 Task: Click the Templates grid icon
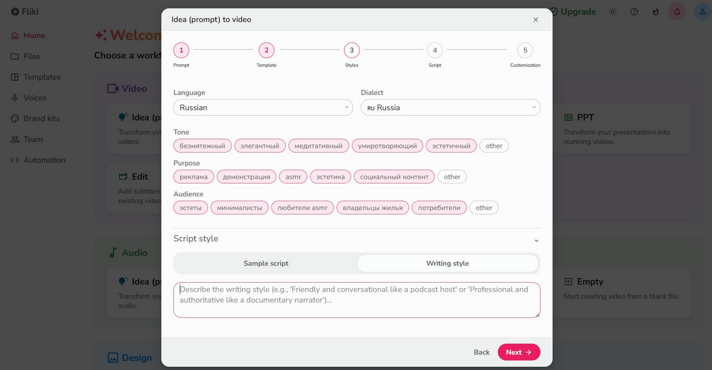pyautogui.click(x=15, y=77)
